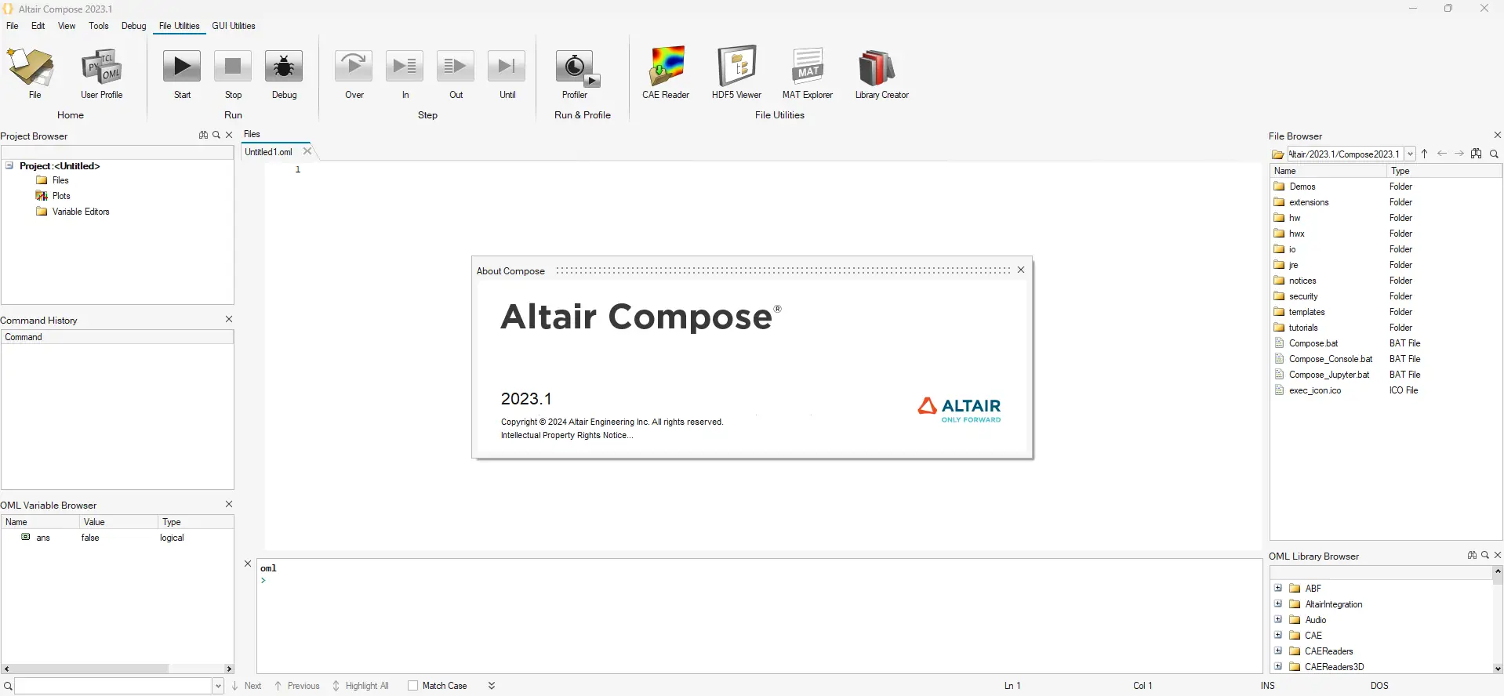Run Until cursor position

click(507, 73)
